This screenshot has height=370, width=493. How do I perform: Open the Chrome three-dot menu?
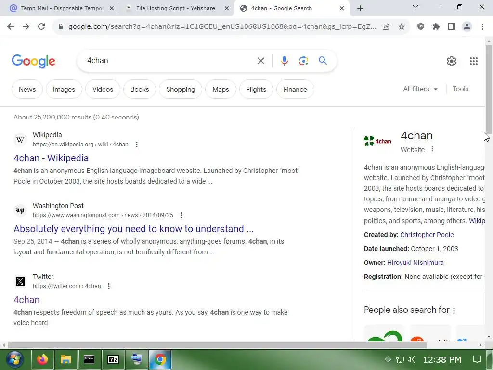point(482,27)
